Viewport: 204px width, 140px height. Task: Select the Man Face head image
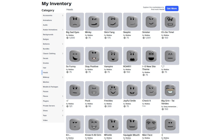[151, 124]
